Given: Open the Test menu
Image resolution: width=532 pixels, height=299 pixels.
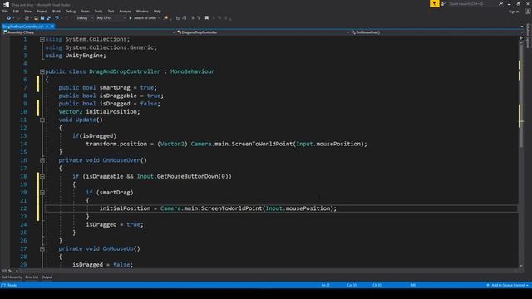Looking at the screenshot, I should 111,12.
